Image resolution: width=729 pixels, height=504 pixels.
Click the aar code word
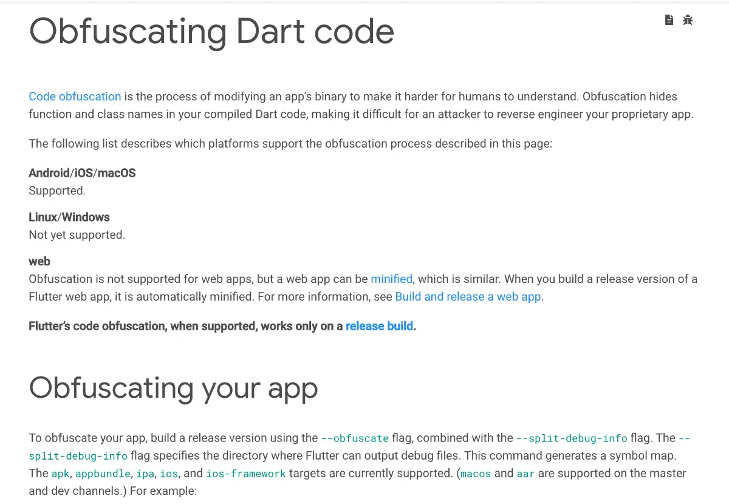525,474
